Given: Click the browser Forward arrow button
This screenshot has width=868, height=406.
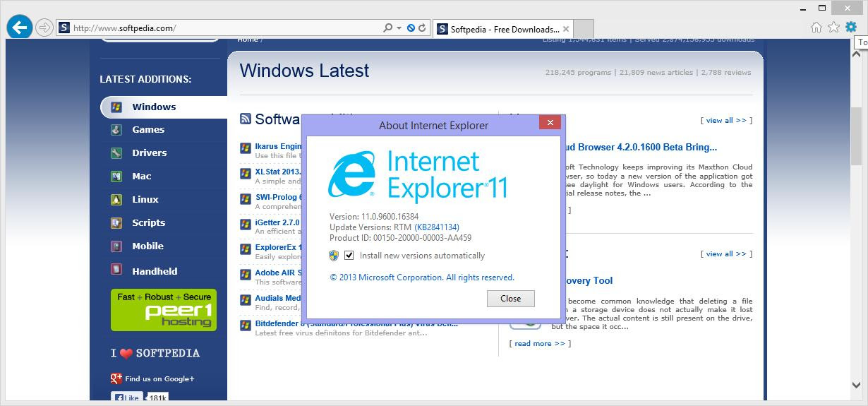Looking at the screenshot, I should [44, 28].
